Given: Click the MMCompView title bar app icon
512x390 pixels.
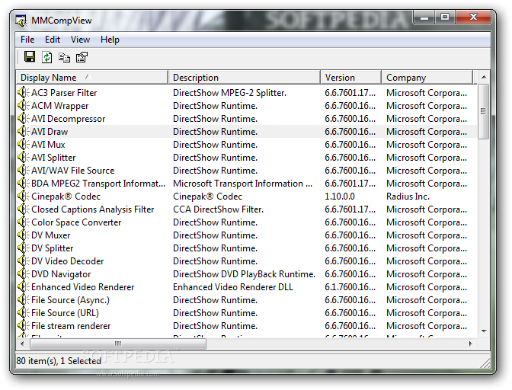Looking at the screenshot, I should coord(21,21).
